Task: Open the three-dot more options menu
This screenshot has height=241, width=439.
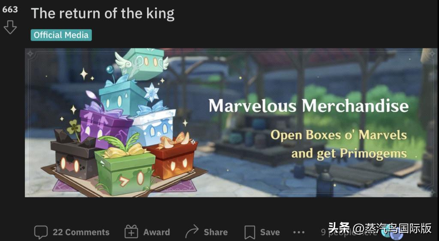Action: point(299,232)
